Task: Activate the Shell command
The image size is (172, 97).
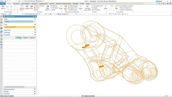Action: pyautogui.click(x=36, y=10)
